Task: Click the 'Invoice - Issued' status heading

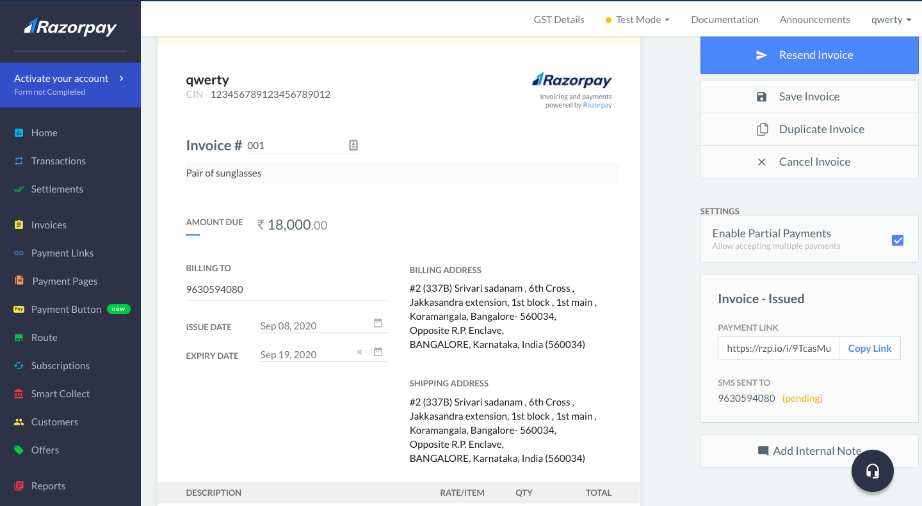Action: pyautogui.click(x=761, y=299)
